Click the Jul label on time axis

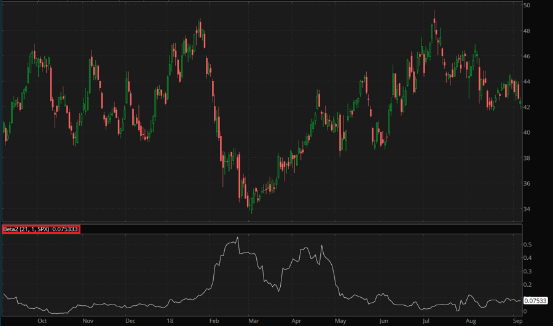(425, 320)
